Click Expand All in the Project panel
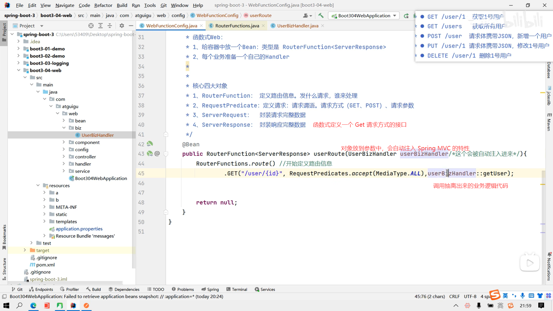Image resolution: width=553 pixels, height=311 pixels. point(101,26)
